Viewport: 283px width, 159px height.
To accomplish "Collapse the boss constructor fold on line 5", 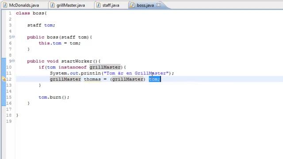I will pos(13,37).
